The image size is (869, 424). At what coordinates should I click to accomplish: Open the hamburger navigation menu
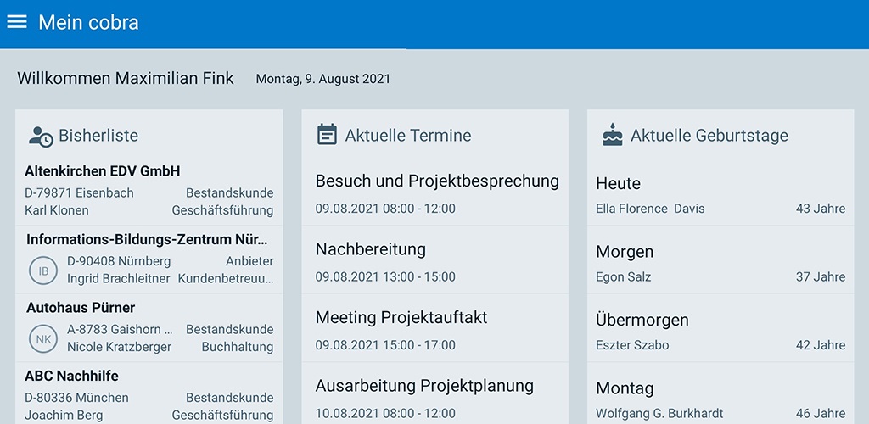17,22
